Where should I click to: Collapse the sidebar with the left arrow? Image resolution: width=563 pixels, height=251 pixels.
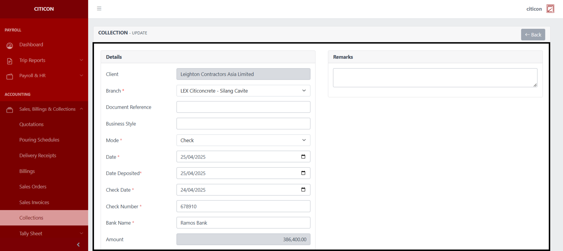[x=78, y=244]
